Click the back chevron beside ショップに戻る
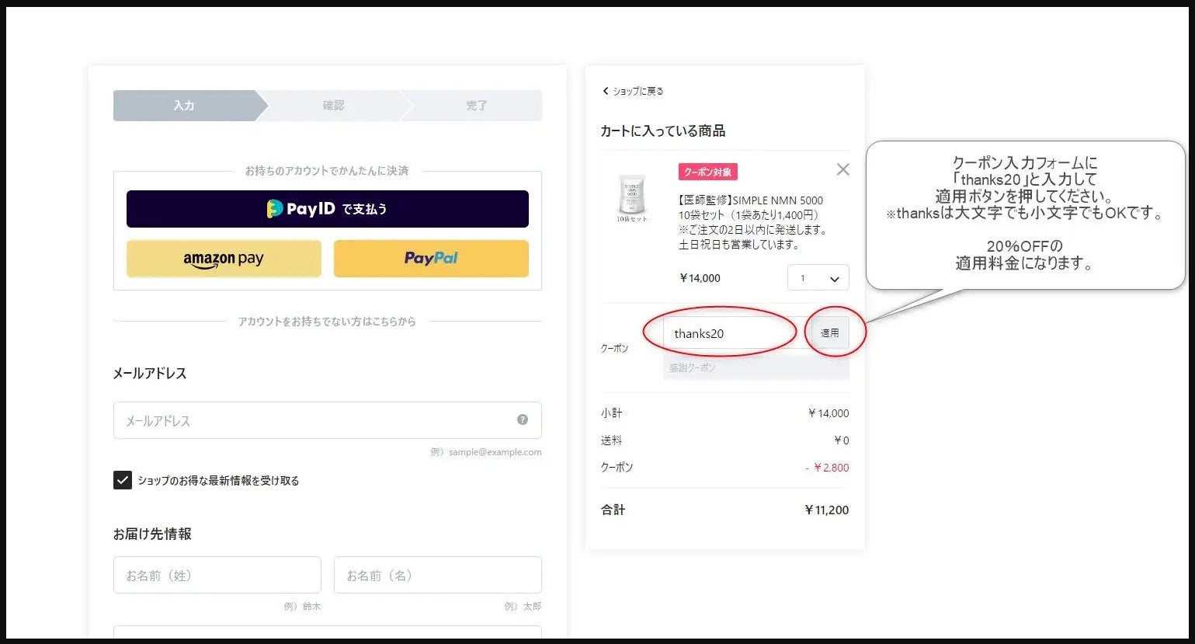Screen dimensions: 1195x644 [x=606, y=91]
